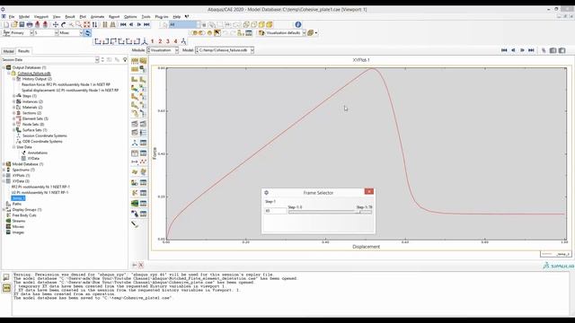Select the Box Zoom magnifier tool

click(78, 24)
